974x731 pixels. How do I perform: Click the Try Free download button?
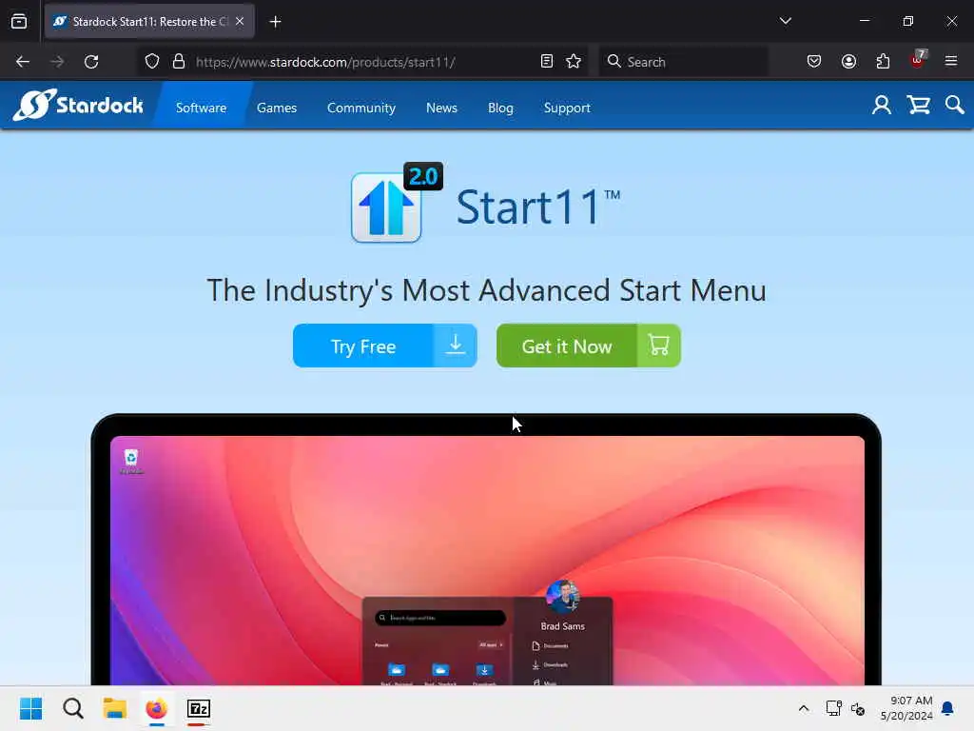click(x=384, y=346)
